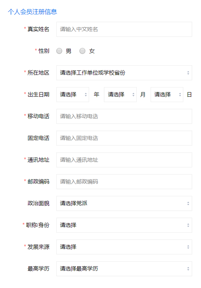Click the 真实姓名 name input field

pyautogui.click(x=124, y=29)
